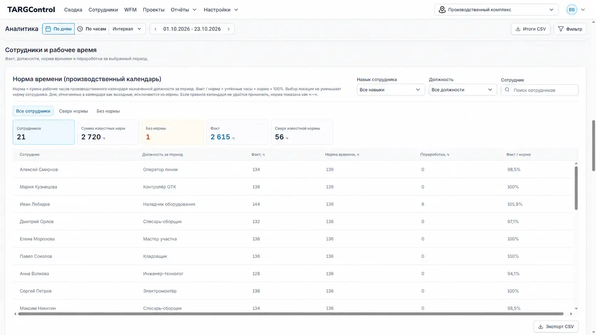The height and width of the screenshot is (335, 596).
Task: Click the date range 01.10.2026 - 23.10.2026
Action: (192, 29)
